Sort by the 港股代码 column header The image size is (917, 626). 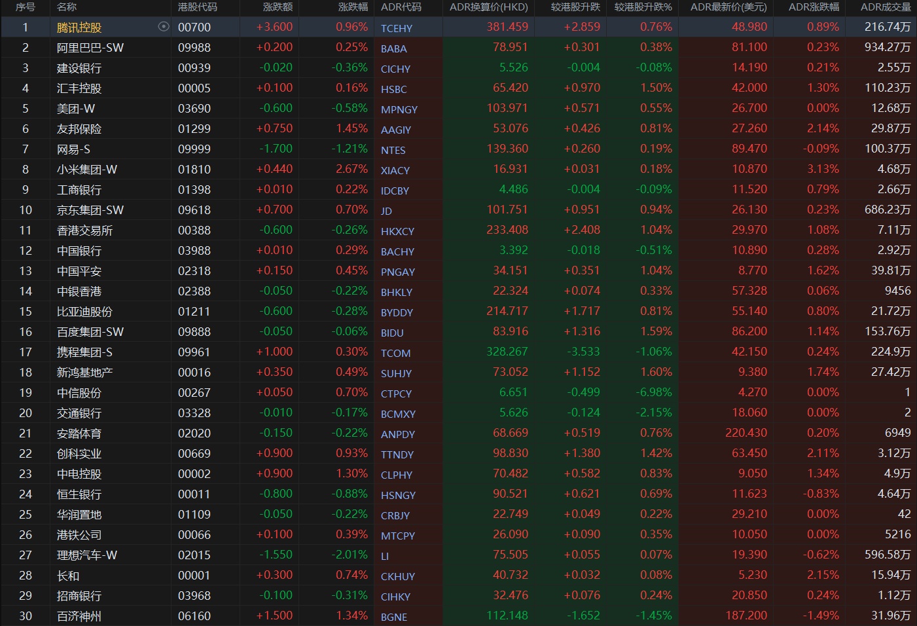pyautogui.click(x=197, y=7)
